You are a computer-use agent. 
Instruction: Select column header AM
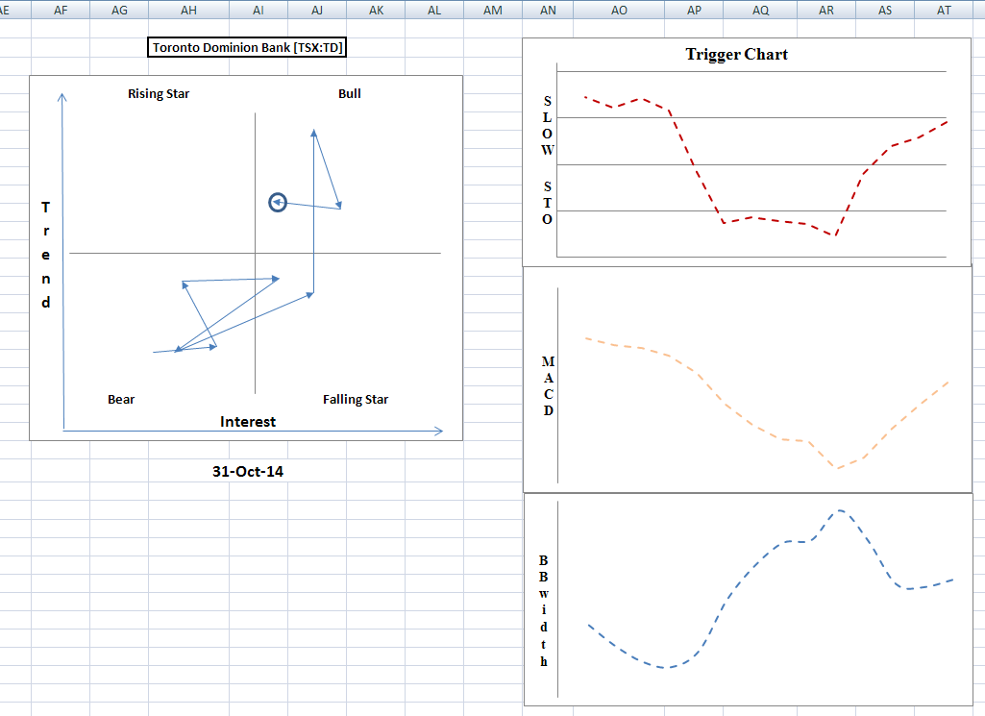493,10
